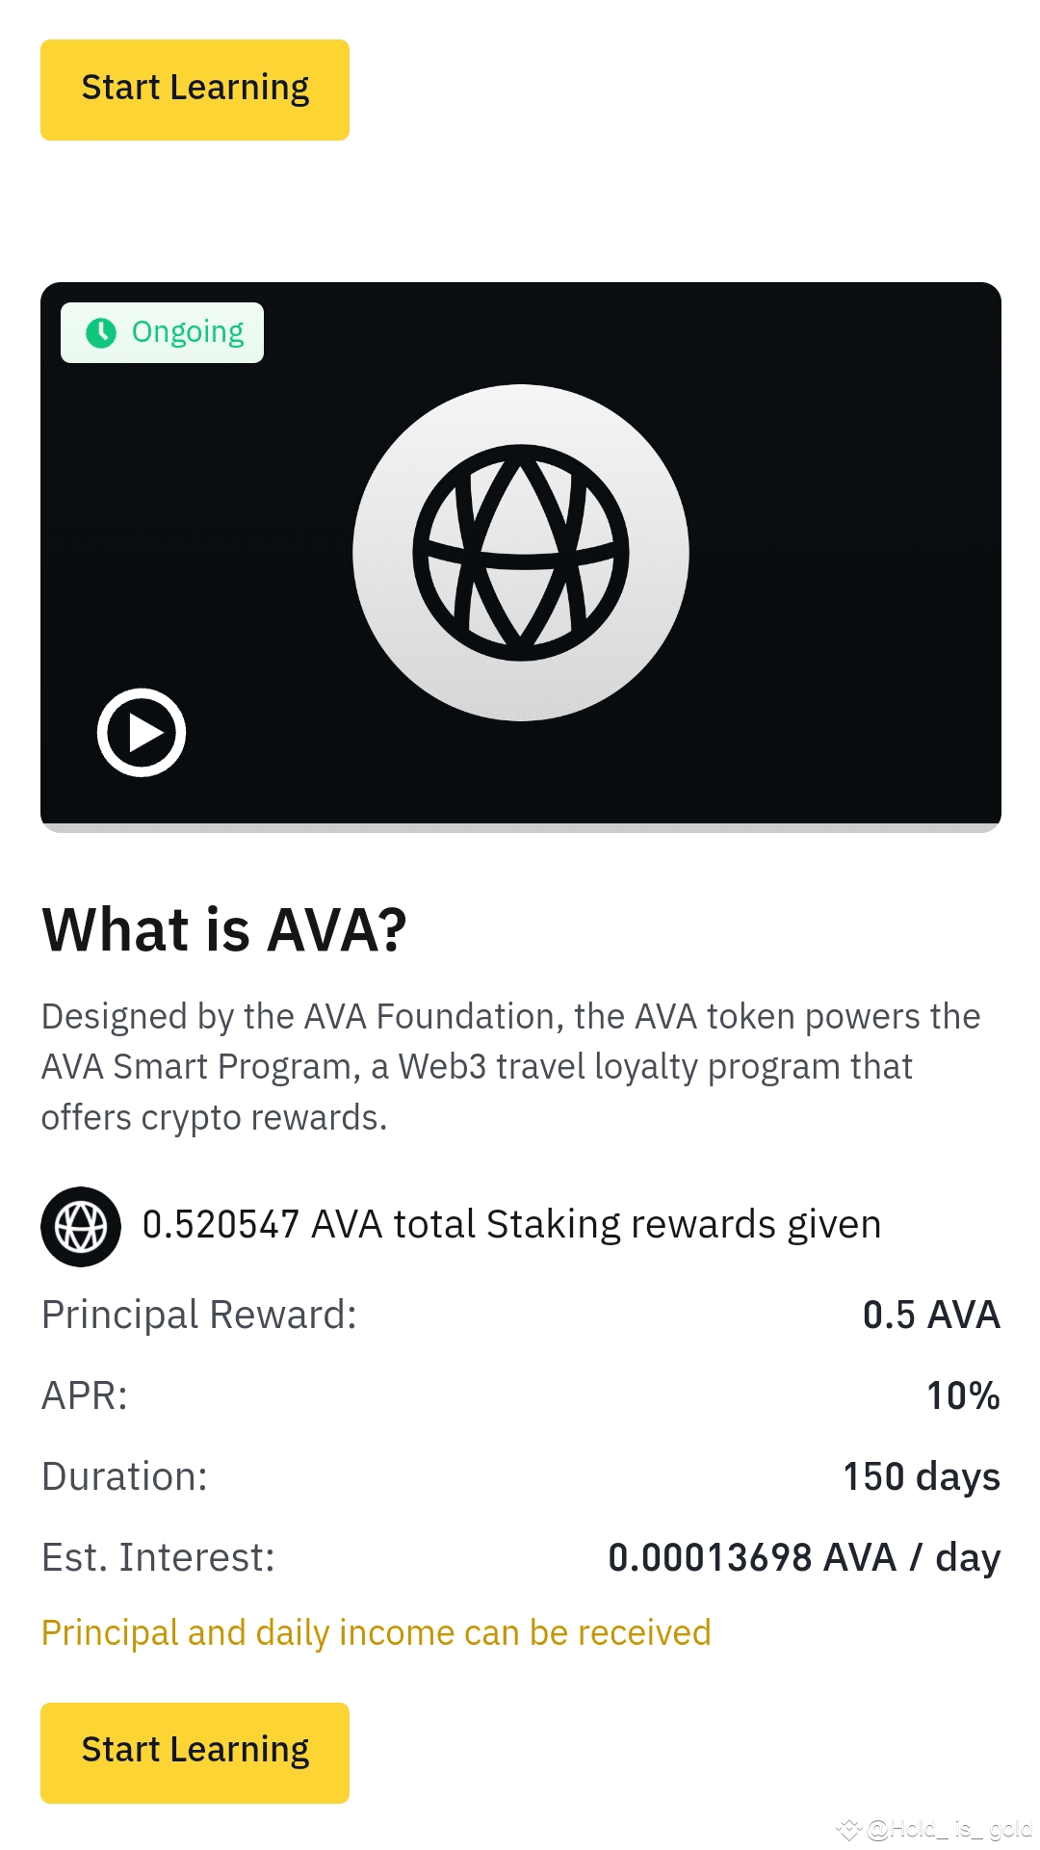Click the clock icon in the Ongoing badge

point(100,331)
